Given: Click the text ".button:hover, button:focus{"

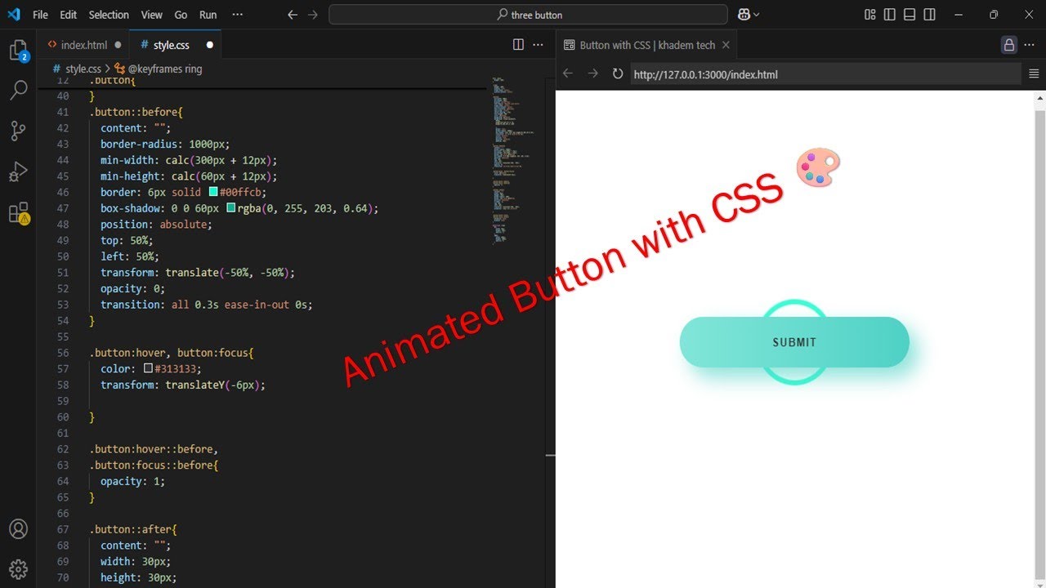Looking at the screenshot, I should tap(172, 353).
